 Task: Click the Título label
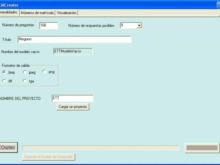click(7, 40)
